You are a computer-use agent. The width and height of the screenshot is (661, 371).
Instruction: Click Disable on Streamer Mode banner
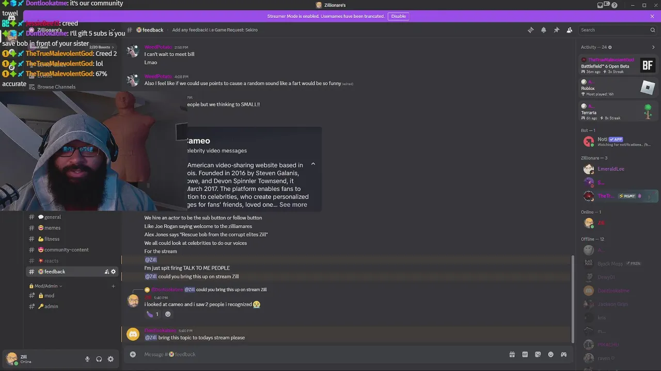tap(398, 16)
